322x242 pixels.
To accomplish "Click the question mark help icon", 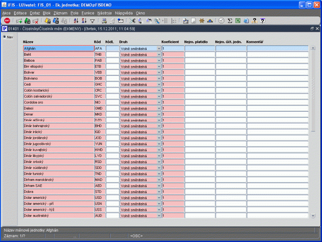I will coord(263,21).
